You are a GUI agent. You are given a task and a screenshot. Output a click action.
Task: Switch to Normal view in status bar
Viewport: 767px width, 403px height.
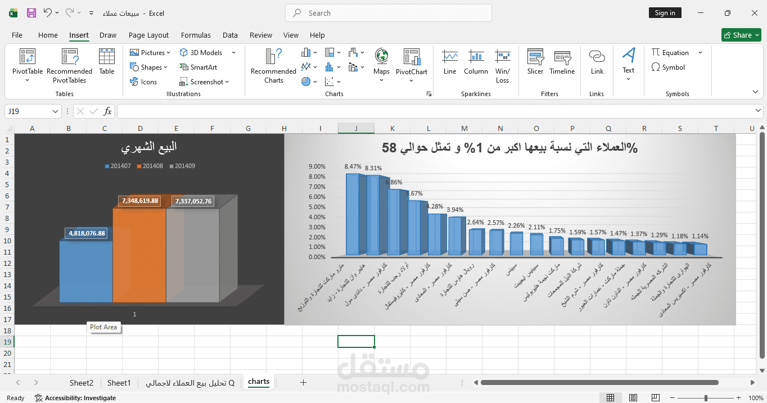610,398
